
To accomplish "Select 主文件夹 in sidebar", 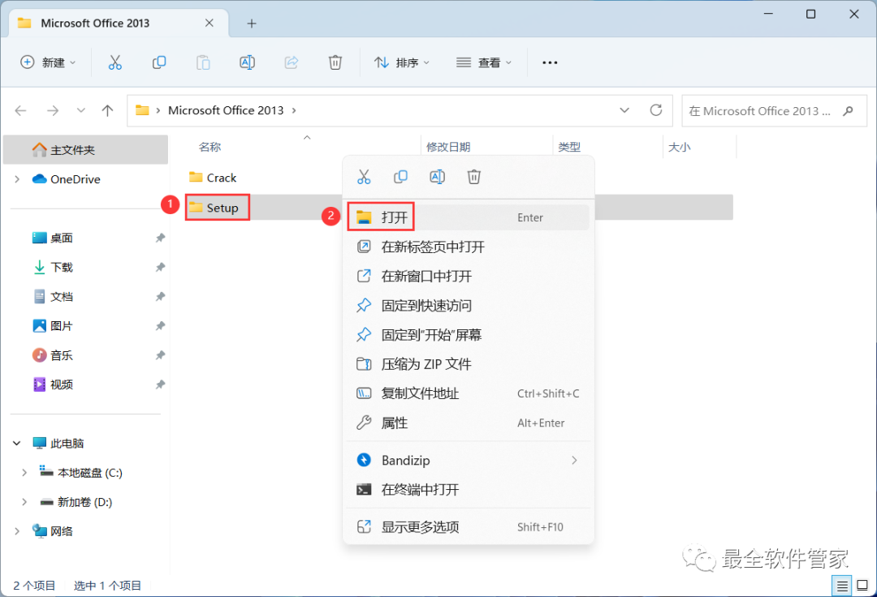I will (x=85, y=150).
